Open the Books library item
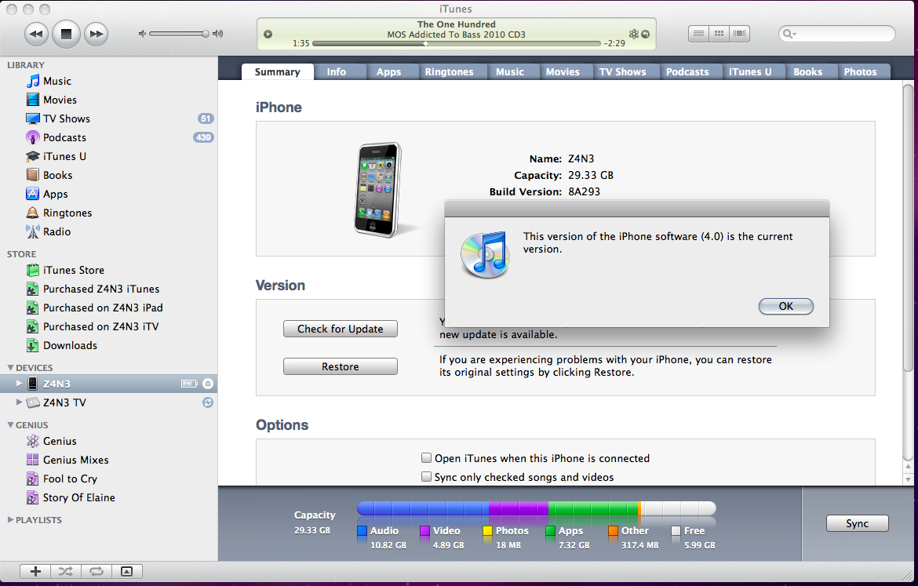 tap(57, 175)
